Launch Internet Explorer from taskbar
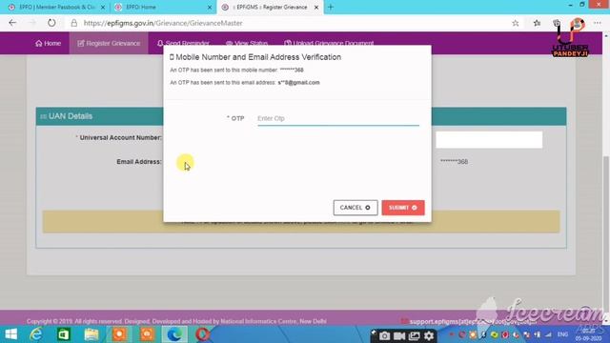610x343 pixels. point(36,334)
